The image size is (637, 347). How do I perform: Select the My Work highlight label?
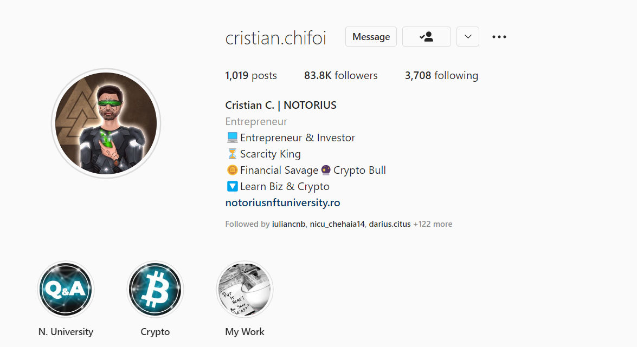[x=244, y=332]
